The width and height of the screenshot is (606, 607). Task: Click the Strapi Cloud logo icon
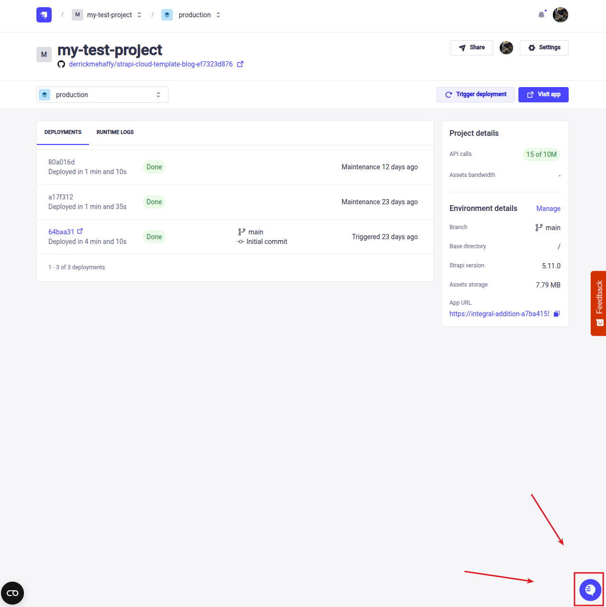(x=44, y=15)
